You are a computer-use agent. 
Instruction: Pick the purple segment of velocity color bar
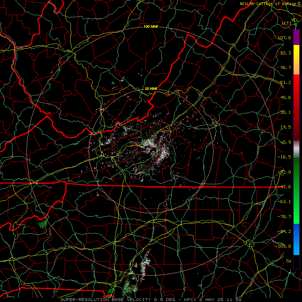296,38
